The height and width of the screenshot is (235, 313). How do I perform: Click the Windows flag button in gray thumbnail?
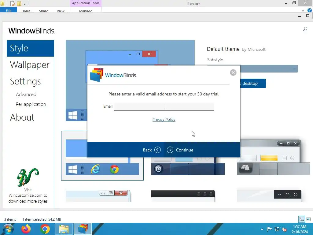point(245,168)
